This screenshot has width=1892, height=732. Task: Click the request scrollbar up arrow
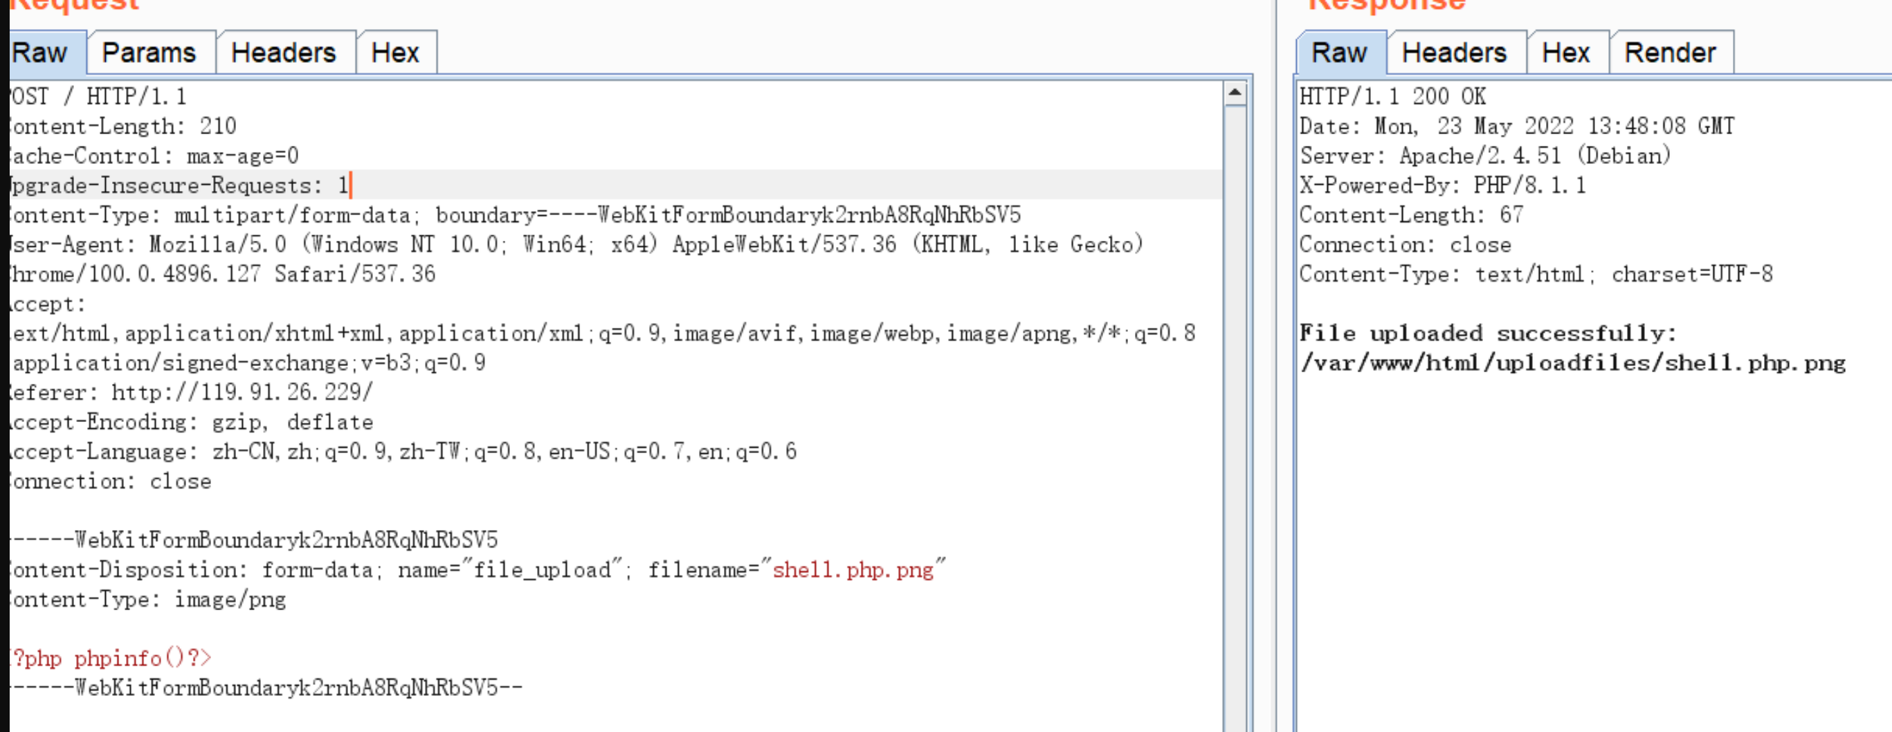(1235, 93)
